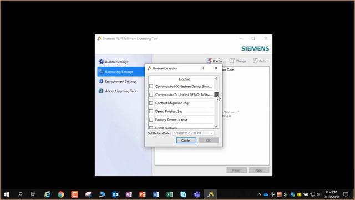Launch Google Chrome from the taskbar

point(61,194)
